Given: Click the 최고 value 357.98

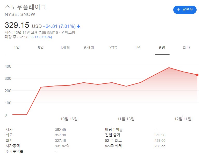Looking at the screenshot, I should pyautogui.click(x=61, y=135).
